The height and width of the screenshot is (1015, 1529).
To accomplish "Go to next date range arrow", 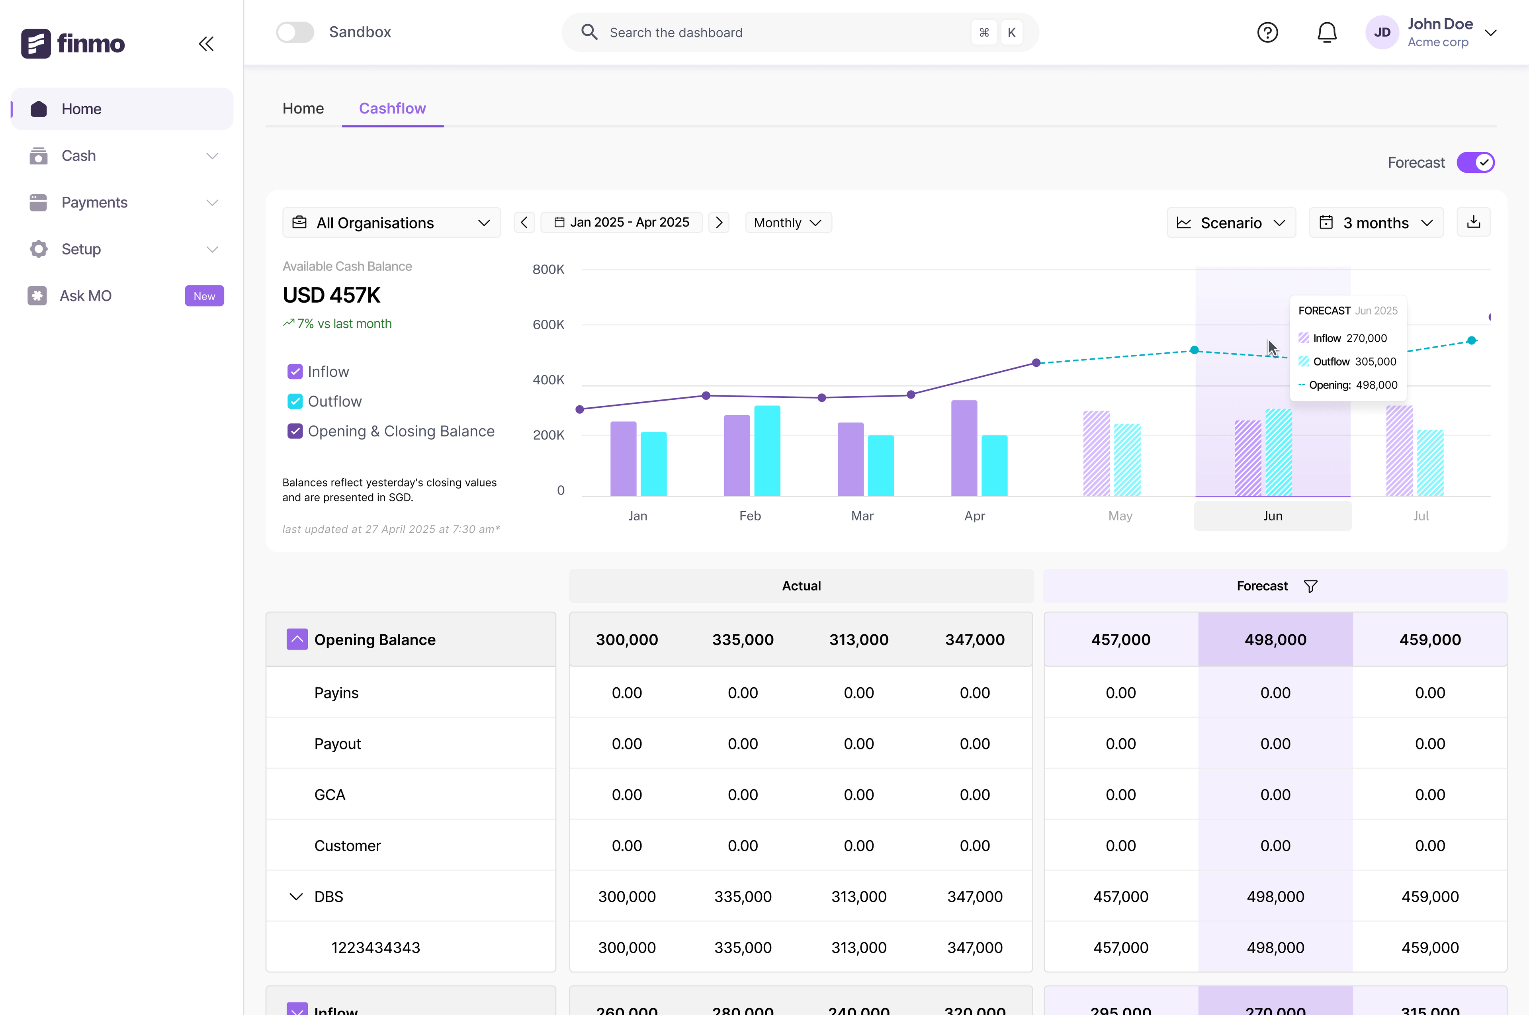I will coord(719,223).
